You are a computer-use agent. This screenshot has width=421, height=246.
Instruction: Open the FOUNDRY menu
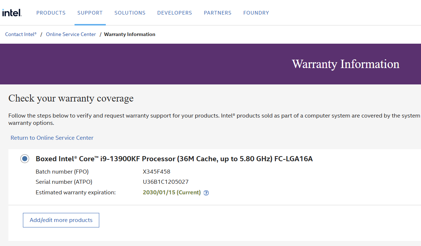tap(256, 13)
